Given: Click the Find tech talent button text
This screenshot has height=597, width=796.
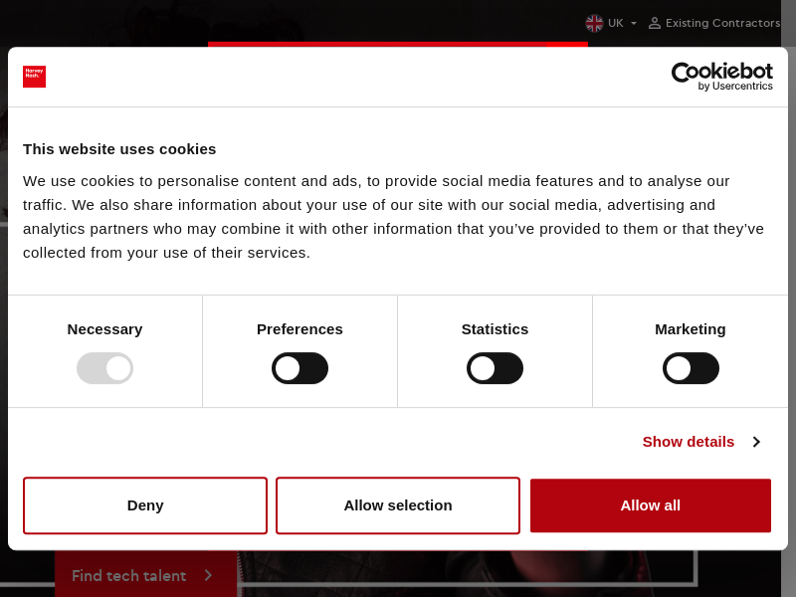Looking at the screenshot, I should coord(128,575).
